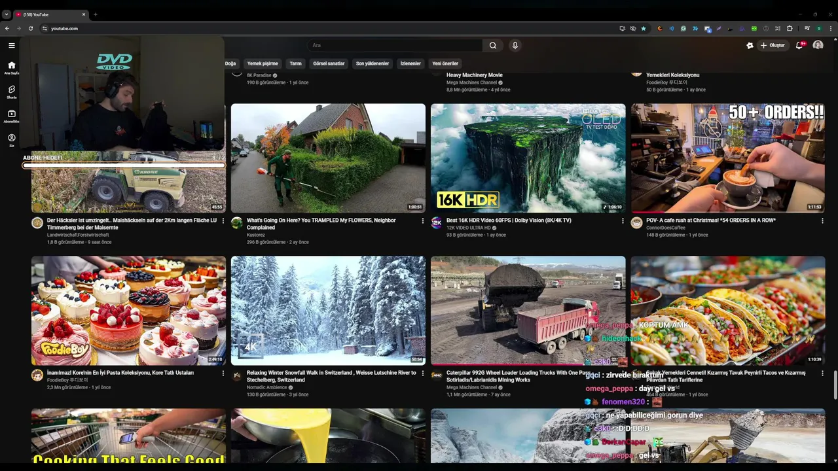Screen dimensions: 838x471
Task: Select the Yeni öneriler filter chip
Action: [445, 63]
